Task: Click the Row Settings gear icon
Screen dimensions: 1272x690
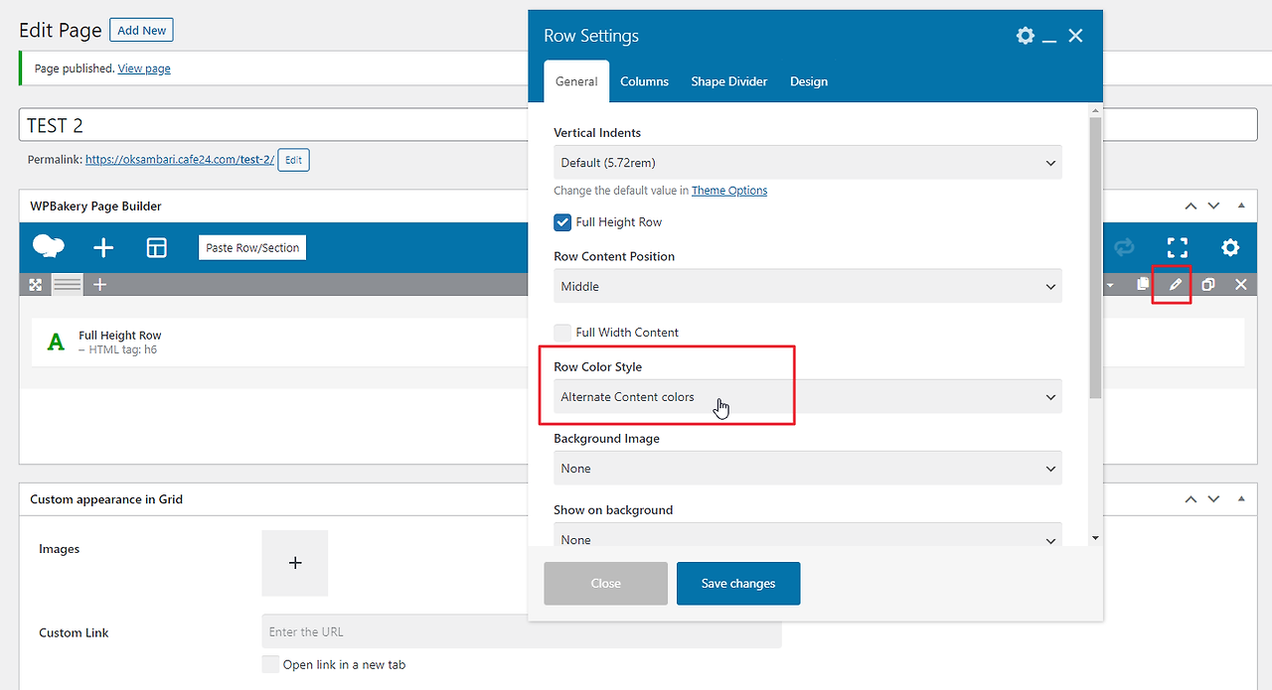Action: pyautogui.click(x=1026, y=36)
